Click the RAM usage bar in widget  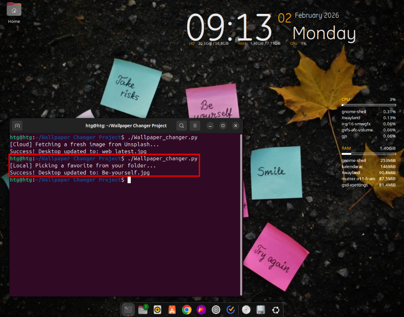click(x=368, y=154)
